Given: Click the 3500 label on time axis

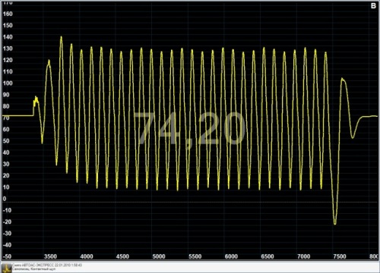Looking at the screenshot, I should (x=50, y=256).
